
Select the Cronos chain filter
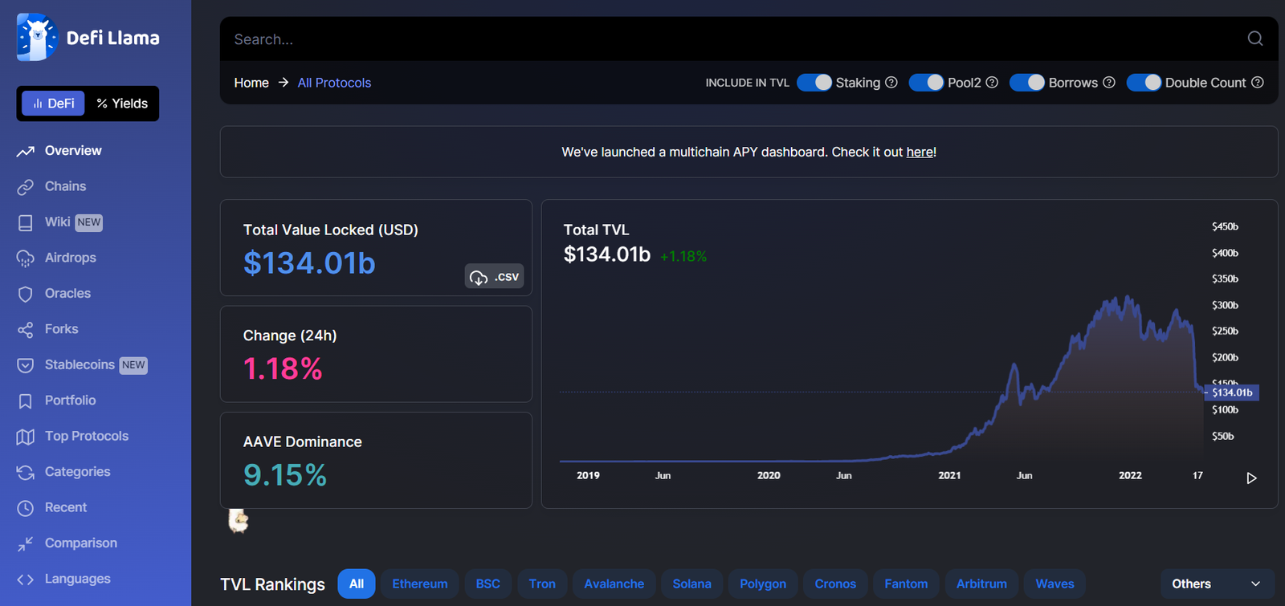point(835,584)
